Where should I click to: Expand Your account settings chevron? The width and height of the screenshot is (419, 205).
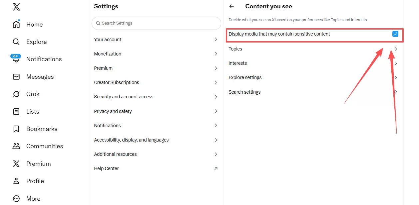coord(216,40)
